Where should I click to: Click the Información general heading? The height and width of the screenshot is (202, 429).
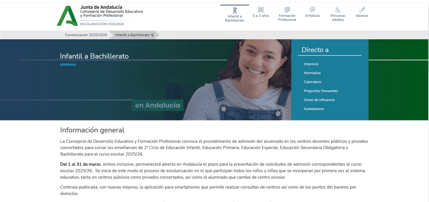[x=92, y=130]
